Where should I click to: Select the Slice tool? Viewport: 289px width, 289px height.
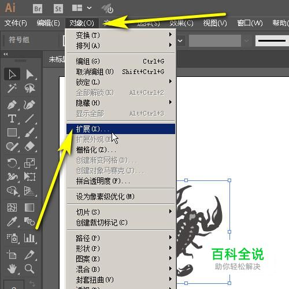pyautogui.click(x=29, y=255)
